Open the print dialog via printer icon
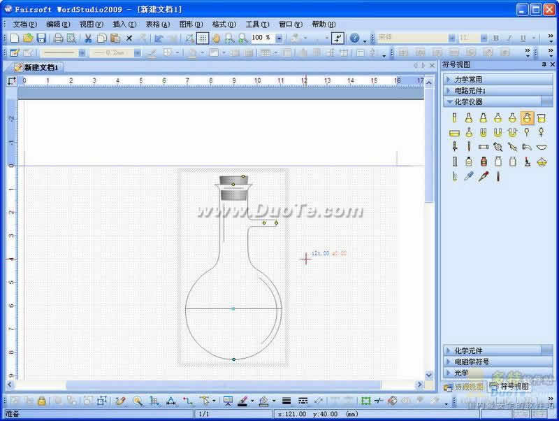 [59, 38]
